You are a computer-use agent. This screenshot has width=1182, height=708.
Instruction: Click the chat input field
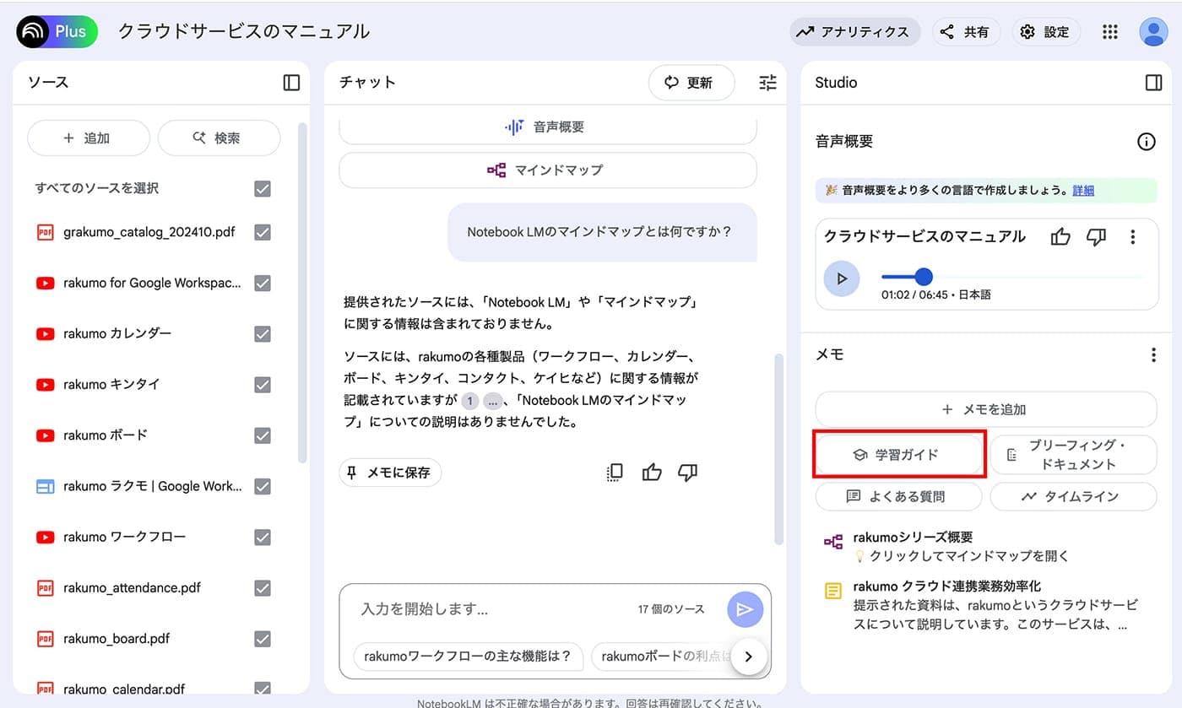coord(494,609)
